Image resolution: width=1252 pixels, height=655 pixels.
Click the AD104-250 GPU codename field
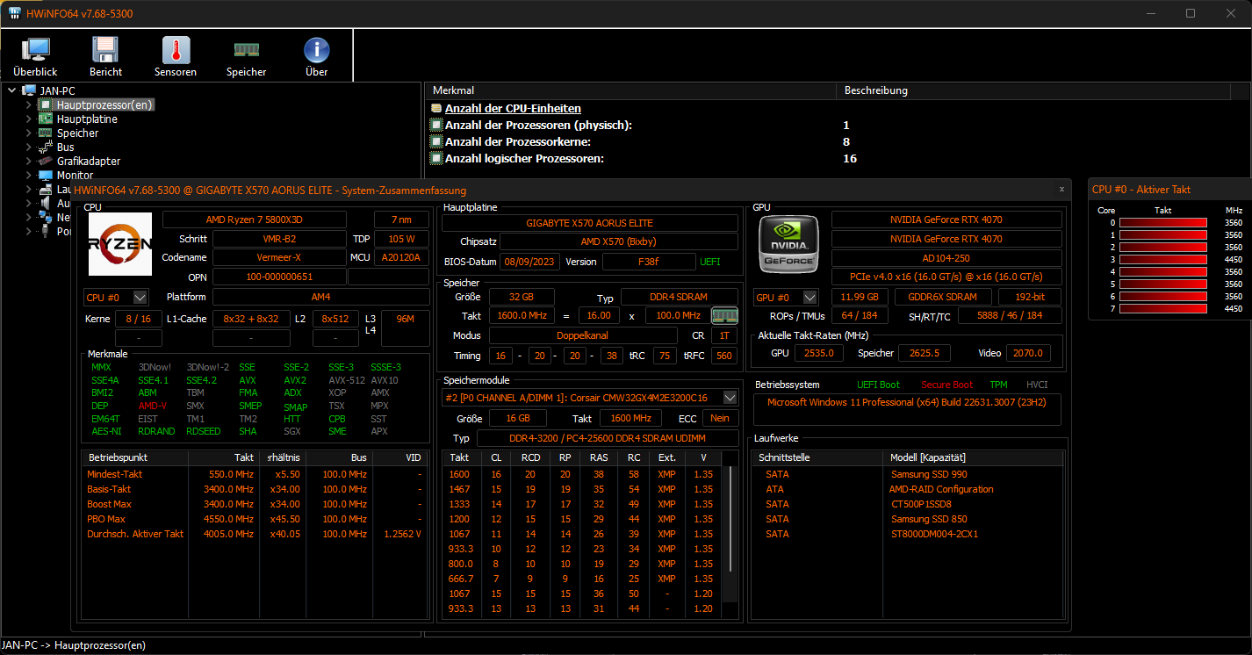[x=946, y=258]
